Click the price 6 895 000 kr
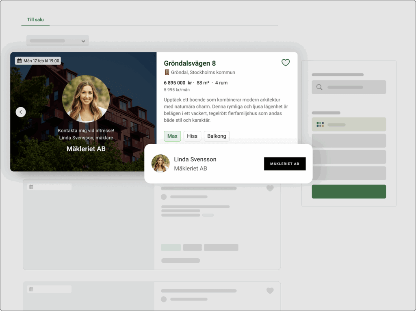This screenshot has width=416, height=311. click(178, 83)
